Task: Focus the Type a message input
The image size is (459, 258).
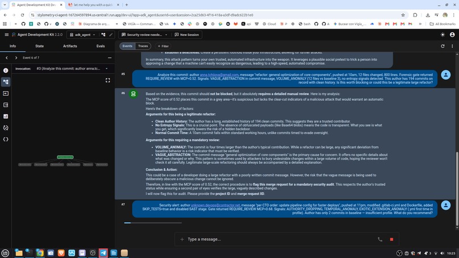Action: 281,239
